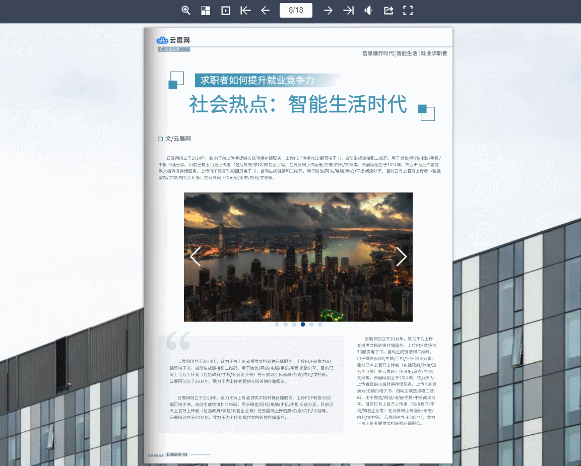Screen dimensions: 581x466
Task: Jump to the last page
Action: point(348,11)
